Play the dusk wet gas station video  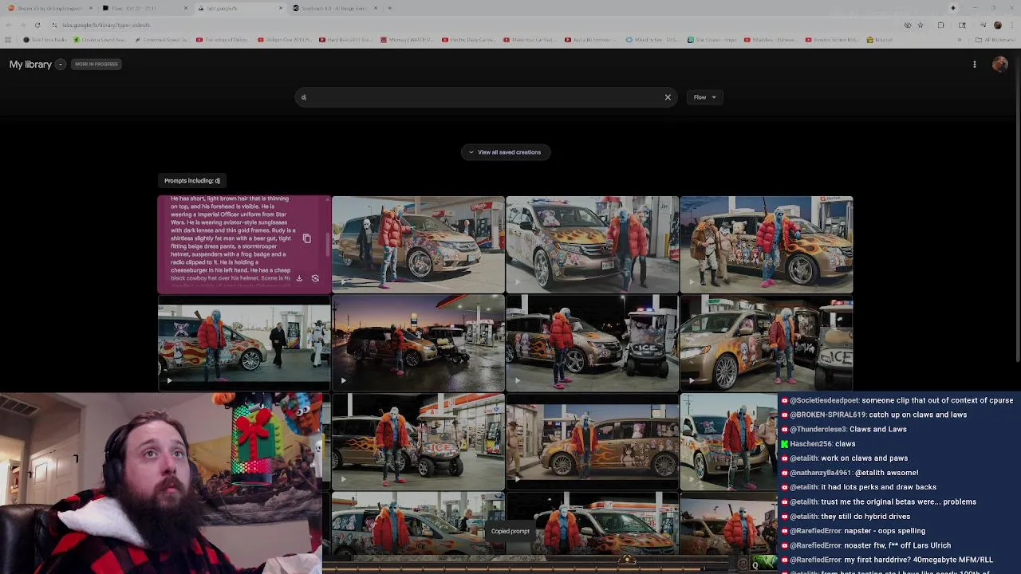pos(343,380)
